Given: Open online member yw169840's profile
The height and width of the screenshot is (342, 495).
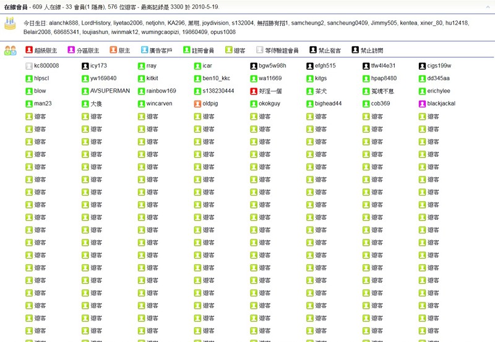Looking at the screenshot, I should point(103,78).
